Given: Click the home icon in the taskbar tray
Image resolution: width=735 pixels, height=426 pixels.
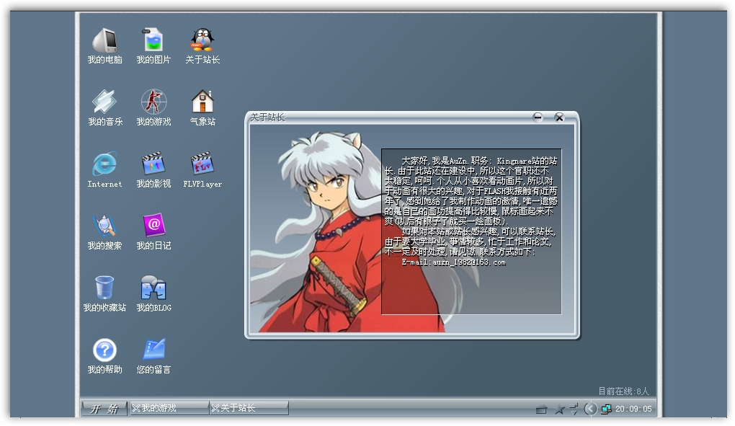Looking at the screenshot, I should (x=541, y=409).
